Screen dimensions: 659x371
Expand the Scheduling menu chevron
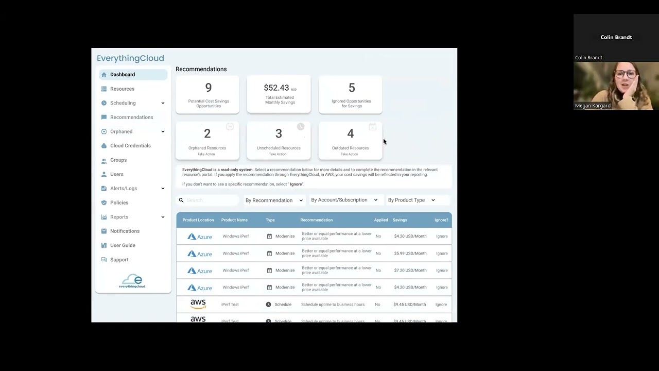click(163, 103)
